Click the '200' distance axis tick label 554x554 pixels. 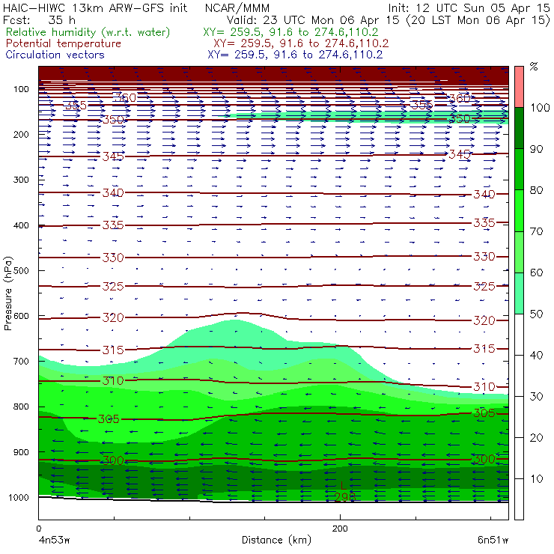point(340,529)
